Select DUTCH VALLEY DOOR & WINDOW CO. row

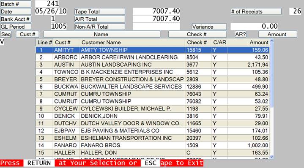tap(153, 124)
